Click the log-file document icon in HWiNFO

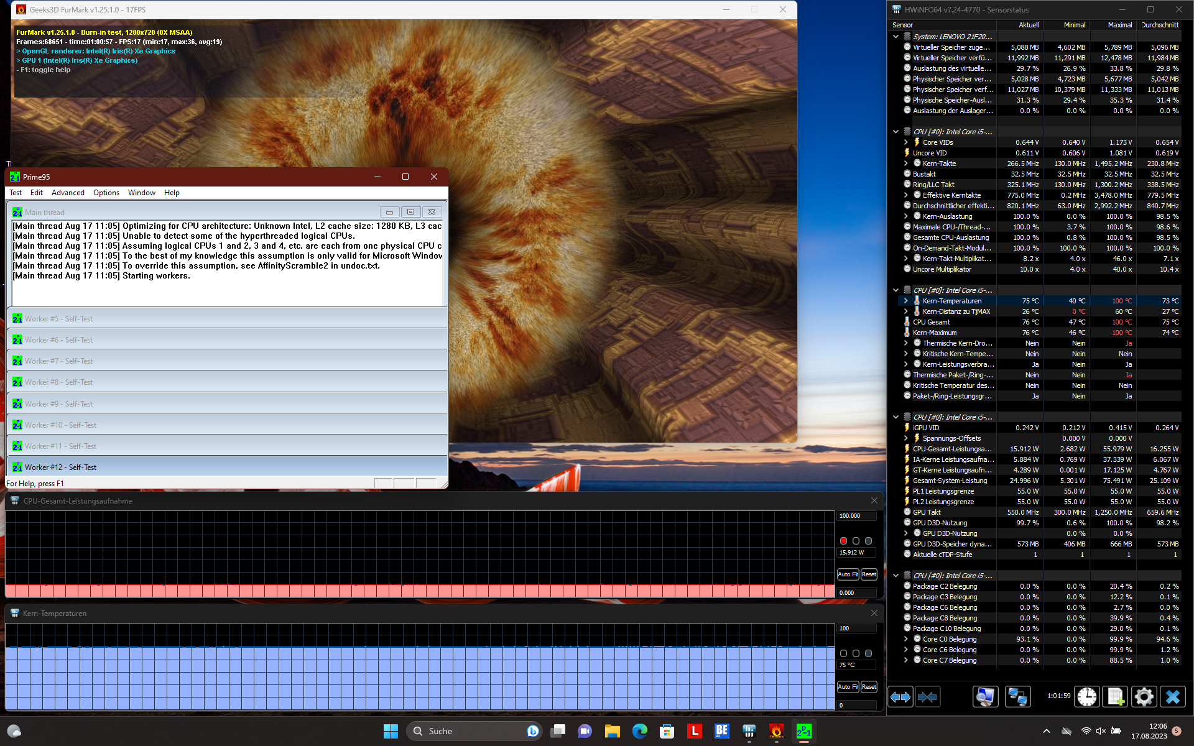(x=1115, y=697)
